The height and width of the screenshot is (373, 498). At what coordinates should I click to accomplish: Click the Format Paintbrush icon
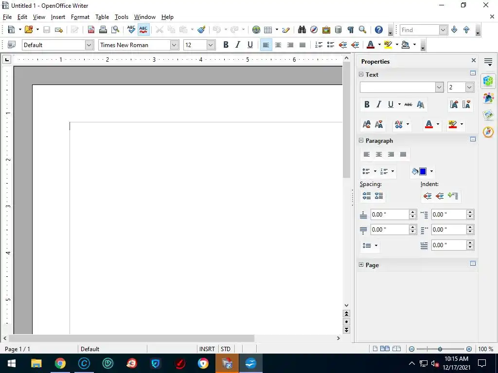coord(201,30)
